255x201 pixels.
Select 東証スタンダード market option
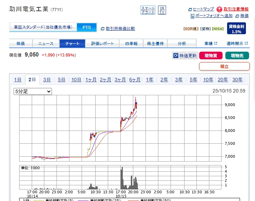43,27
